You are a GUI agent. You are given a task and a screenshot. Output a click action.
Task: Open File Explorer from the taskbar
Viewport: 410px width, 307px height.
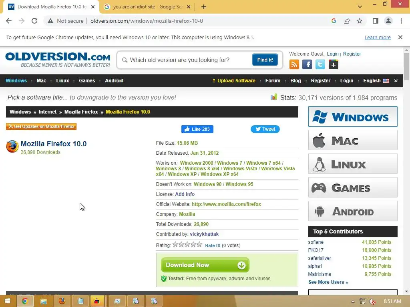(x=43, y=301)
